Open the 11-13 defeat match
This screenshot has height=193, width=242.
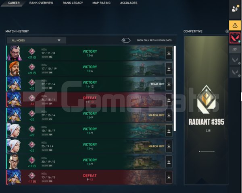[x=90, y=100]
